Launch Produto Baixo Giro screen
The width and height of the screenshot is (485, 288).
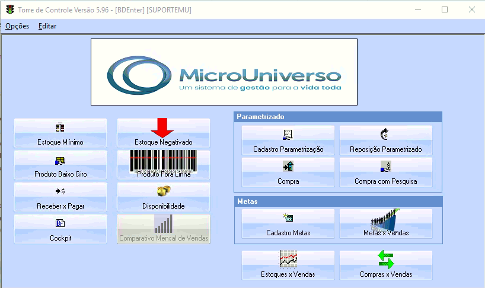pos(60,165)
